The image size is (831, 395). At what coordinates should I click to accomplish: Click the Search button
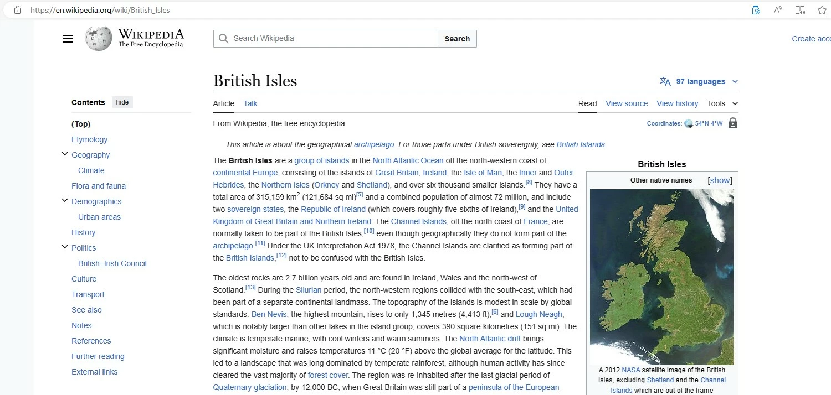457,39
